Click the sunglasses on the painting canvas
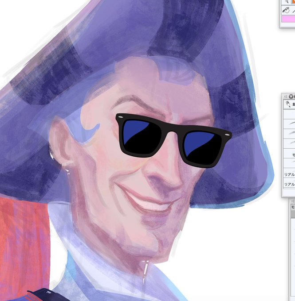Viewport: 295px width, 301px height. click(x=173, y=140)
